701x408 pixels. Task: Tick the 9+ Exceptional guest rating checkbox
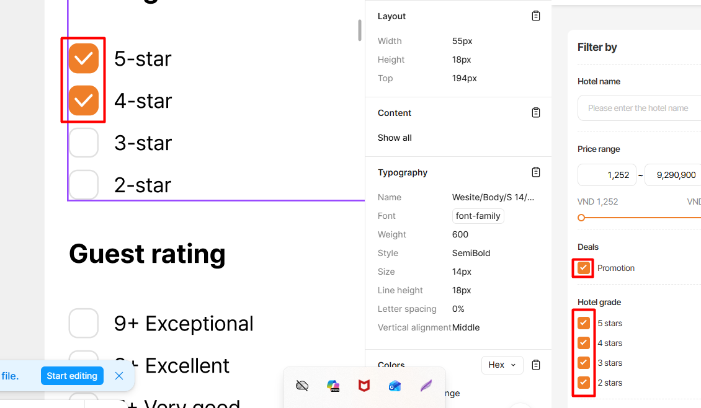(x=84, y=323)
